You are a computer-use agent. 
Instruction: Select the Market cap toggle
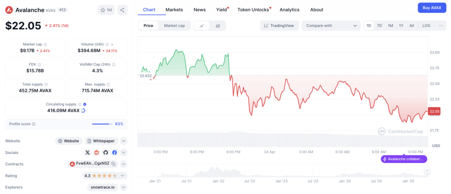click(174, 26)
